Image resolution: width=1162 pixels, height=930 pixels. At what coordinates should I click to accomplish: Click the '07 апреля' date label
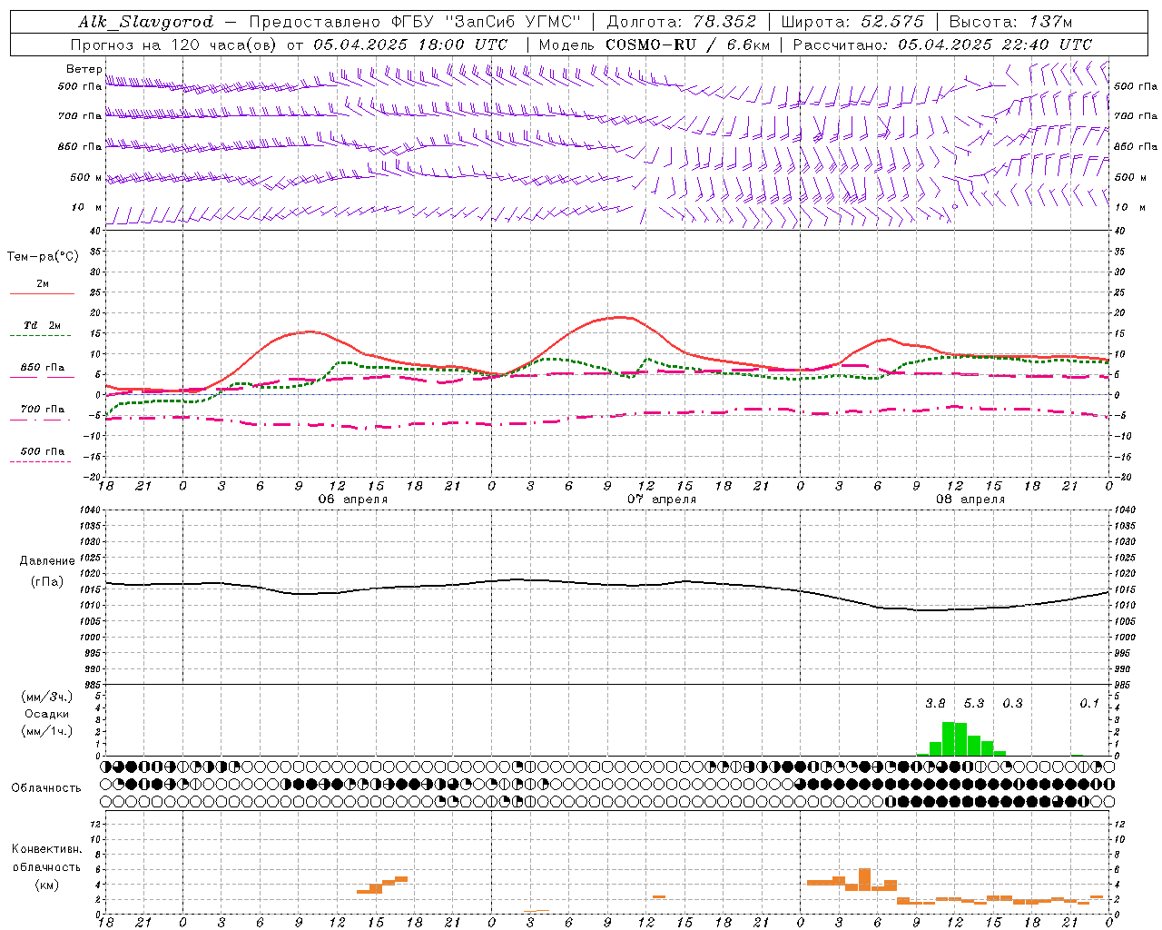662,500
